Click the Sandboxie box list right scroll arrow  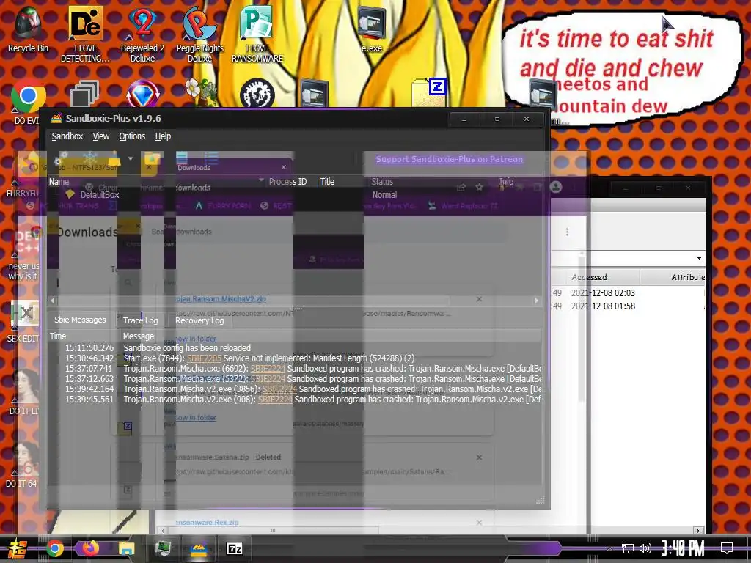[x=536, y=300]
